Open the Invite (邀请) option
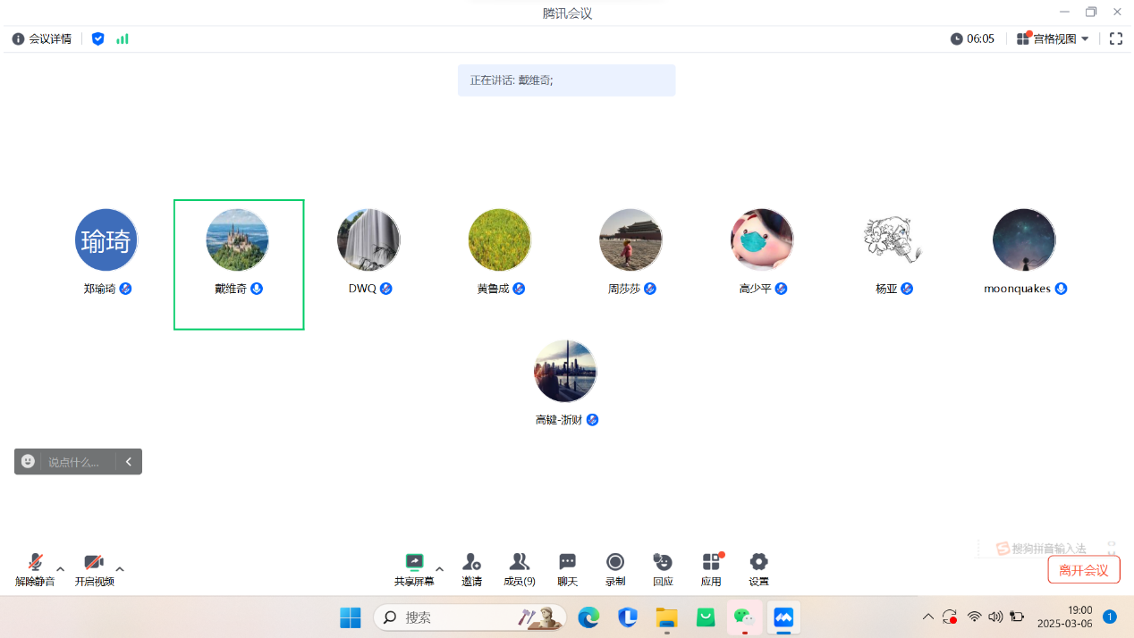The height and width of the screenshot is (638, 1134). click(471, 563)
